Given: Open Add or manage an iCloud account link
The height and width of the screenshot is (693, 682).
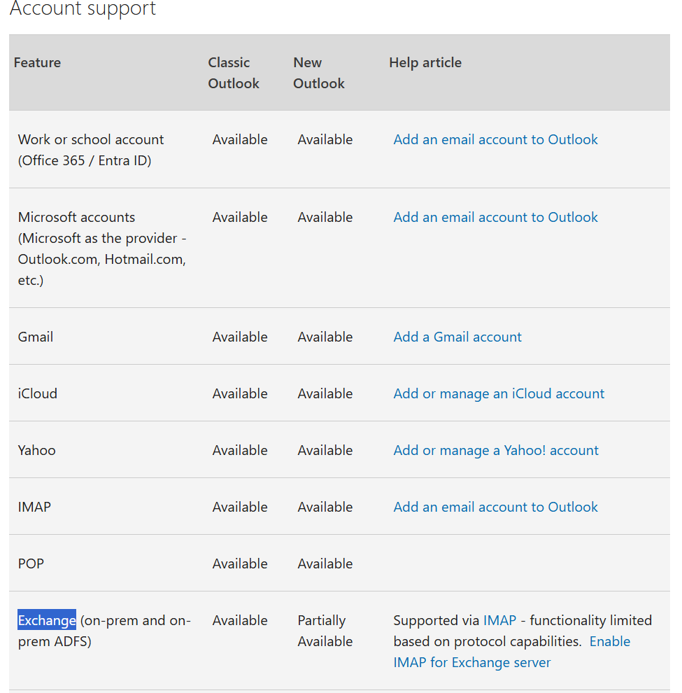Looking at the screenshot, I should tap(499, 393).
